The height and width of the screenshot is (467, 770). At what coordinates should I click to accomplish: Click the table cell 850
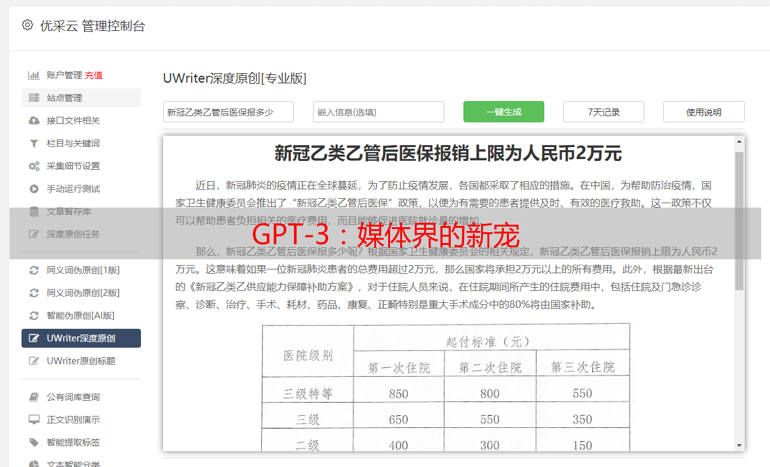pos(399,394)
